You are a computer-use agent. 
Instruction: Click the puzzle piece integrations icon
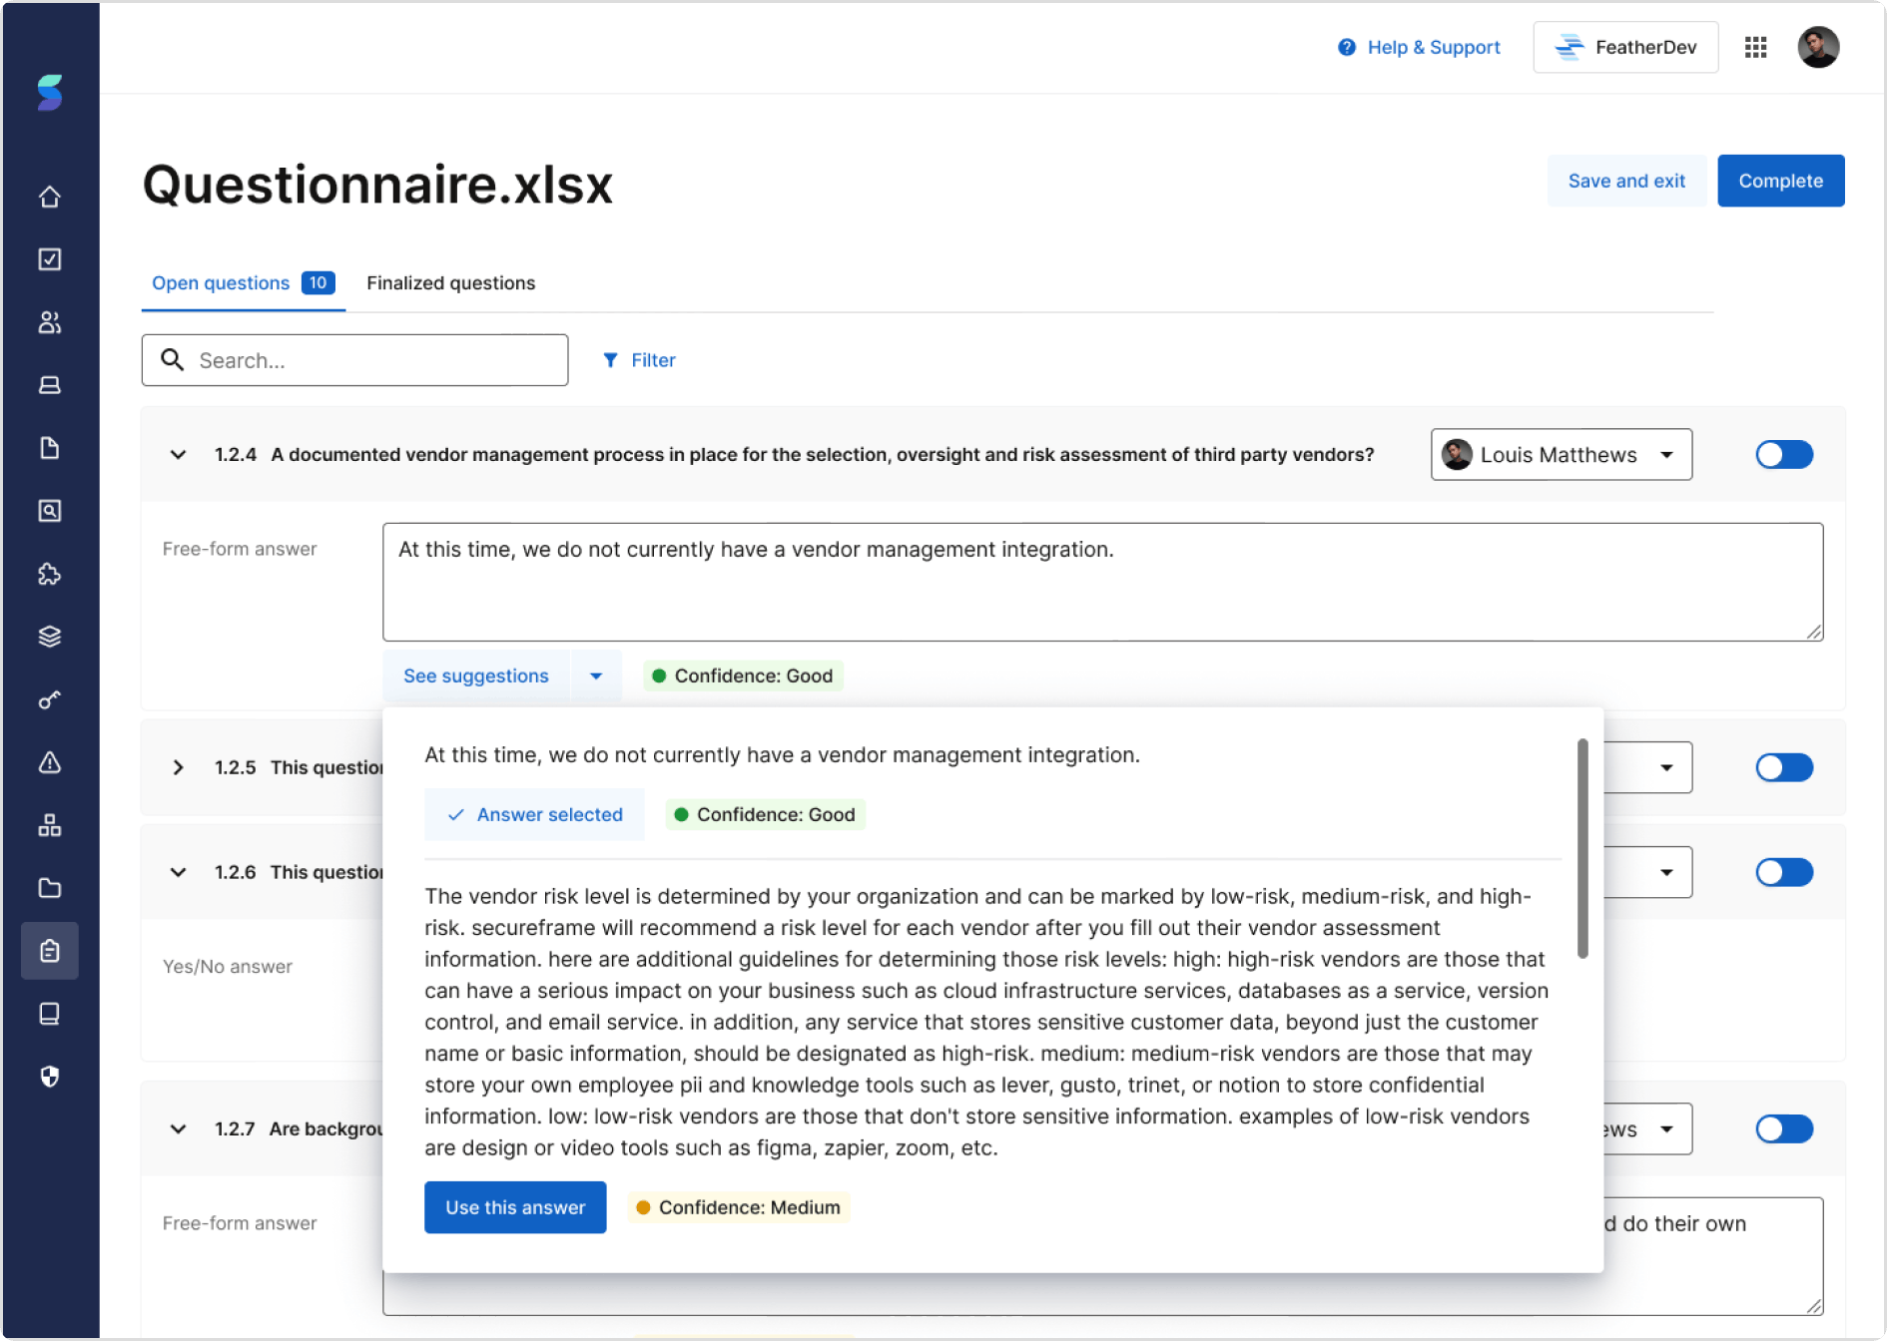50,574
